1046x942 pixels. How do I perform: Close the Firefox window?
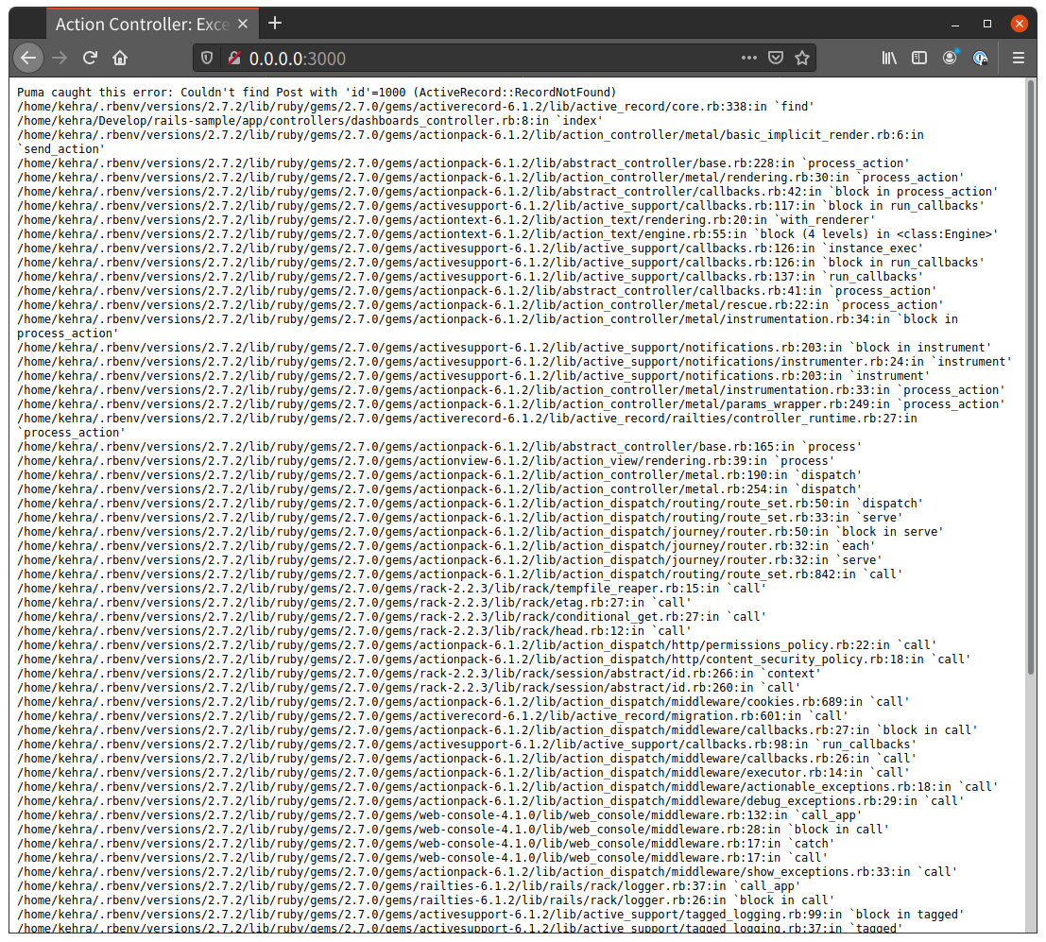pyautogui.click(x=1020, y=24)
